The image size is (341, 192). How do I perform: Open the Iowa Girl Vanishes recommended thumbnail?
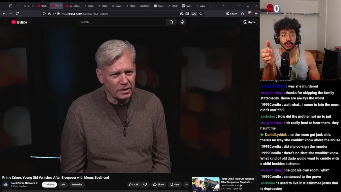coord(206,184)
